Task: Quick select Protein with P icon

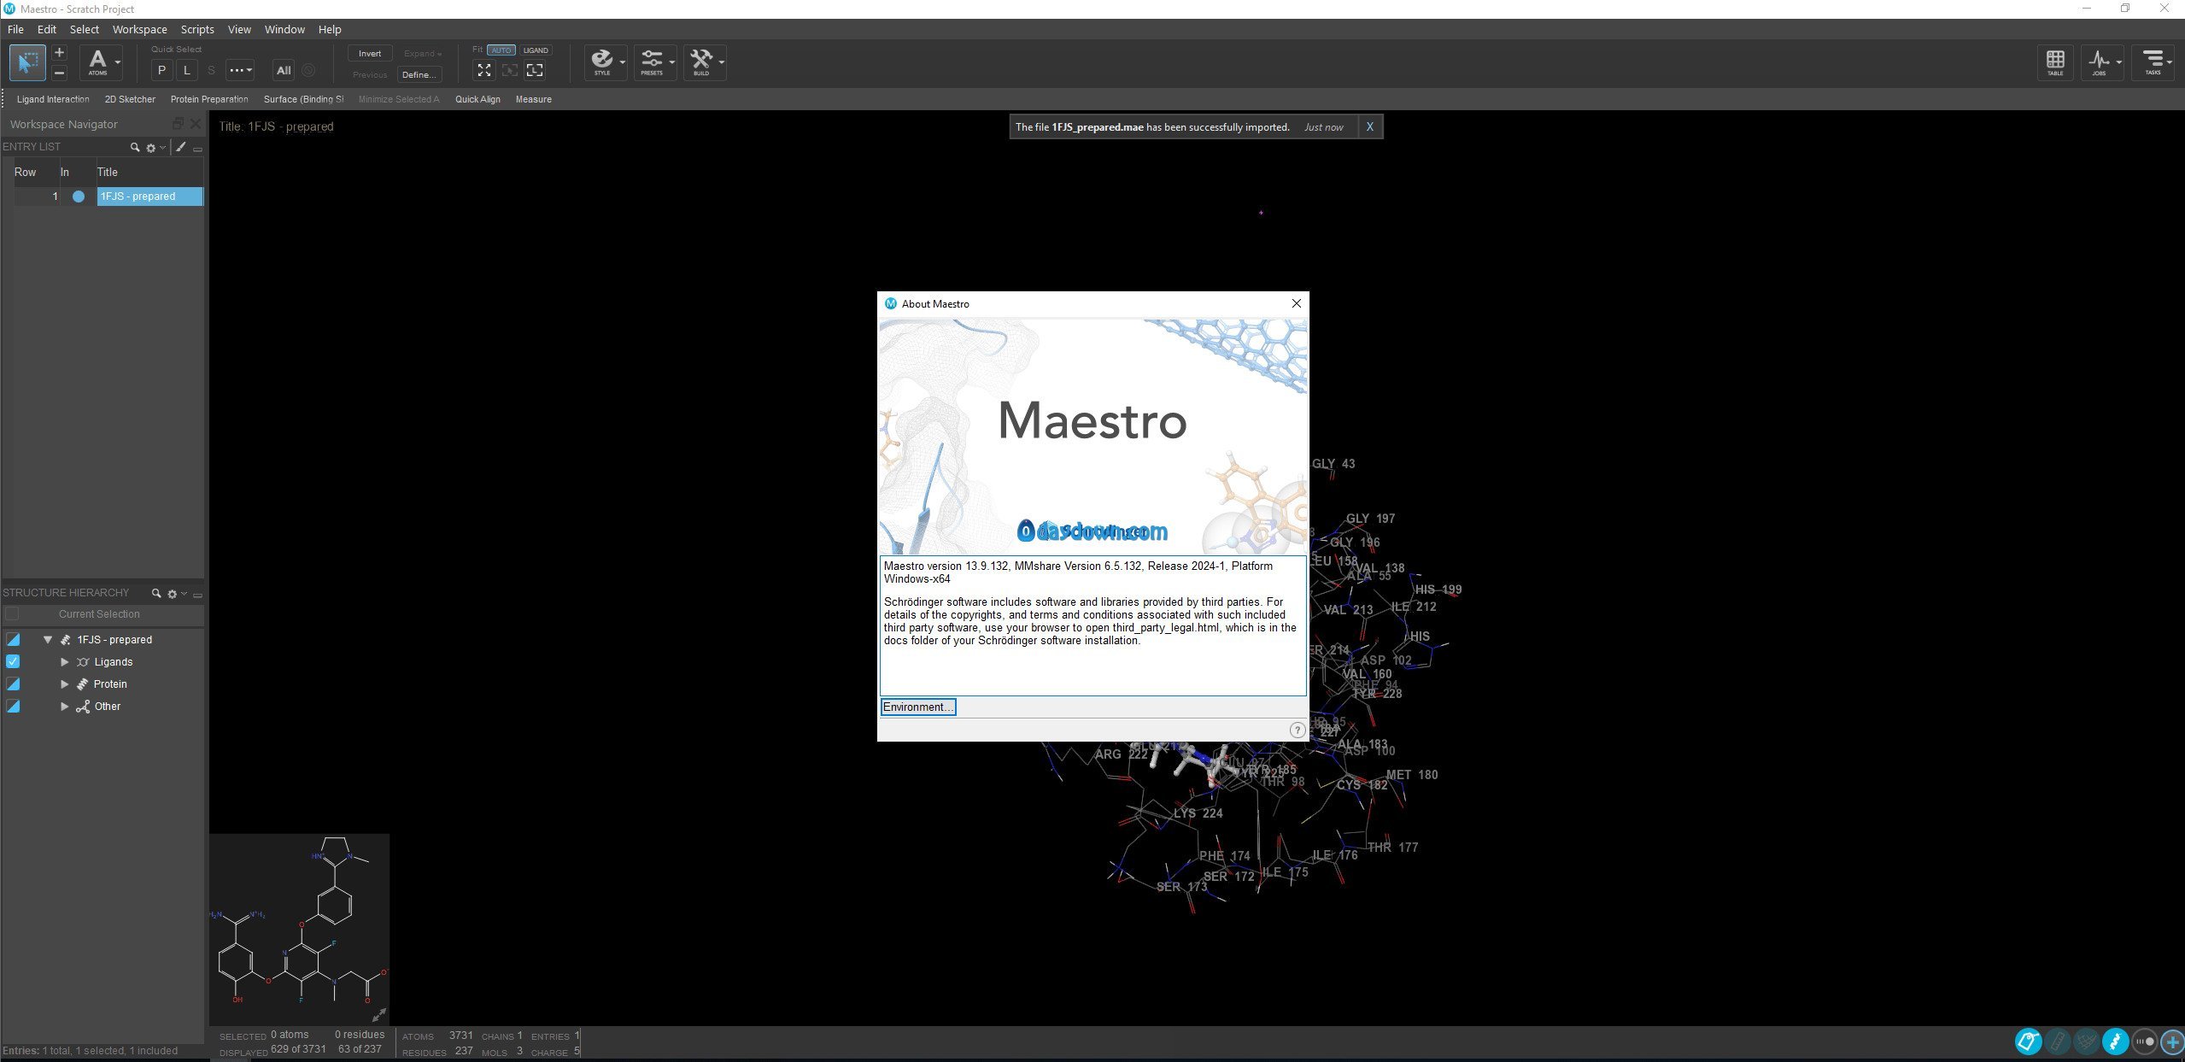Action: coord(161,70)
